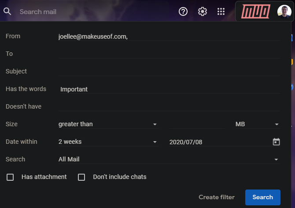Image resolution: width=295 pixels, height=208 pixels.
Task: Click the From field with joellee address
Action: click(x=170, y=36)
